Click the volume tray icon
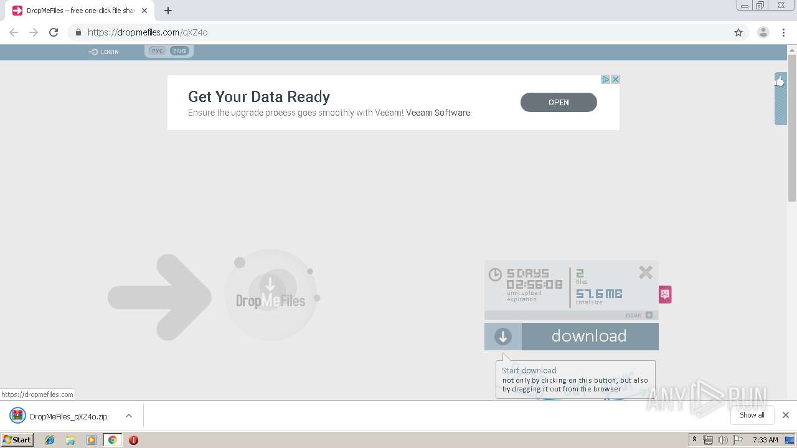This screenshot has width=797, height=448. [x=722, y=440]
